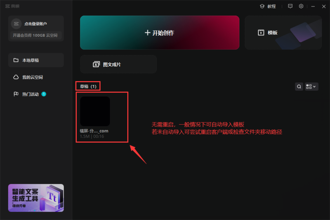Click the 智能文案生成工具 promo banner
This screenshot has width=330, height=220.
pyautogui.click(x=36, y=198)
